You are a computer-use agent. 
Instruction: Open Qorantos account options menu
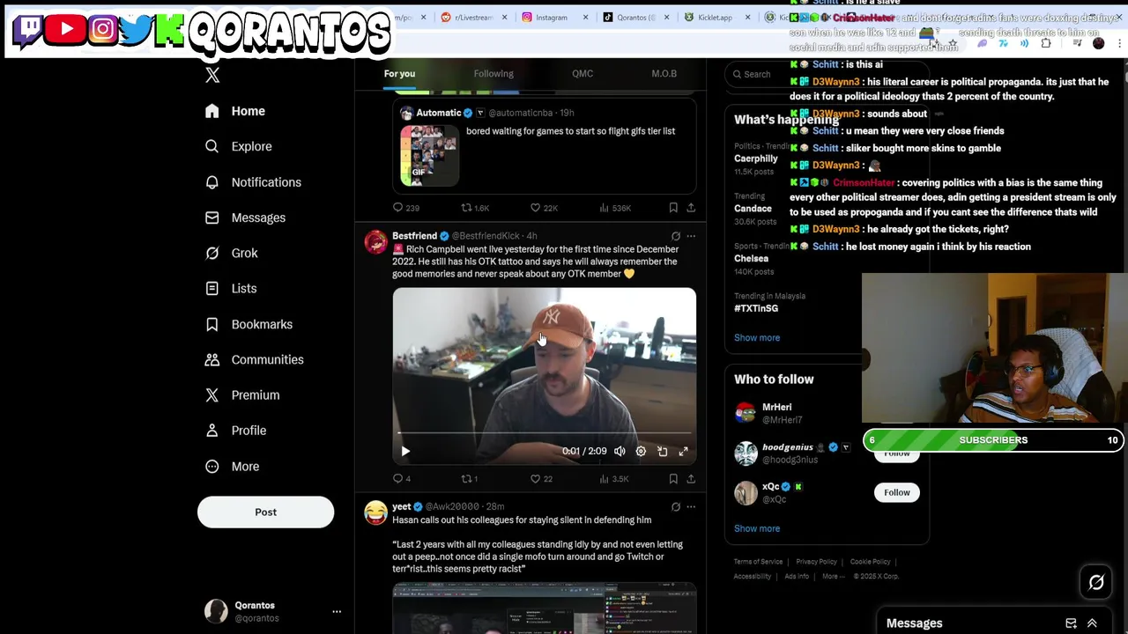(337, 611)
